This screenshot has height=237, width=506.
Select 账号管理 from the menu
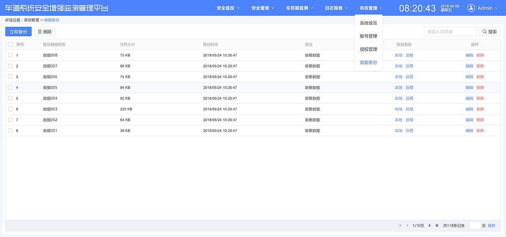click(x=368, y=36)
